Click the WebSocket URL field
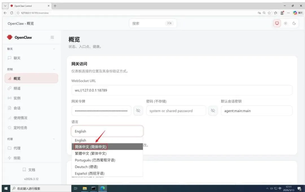 (182, 90)
